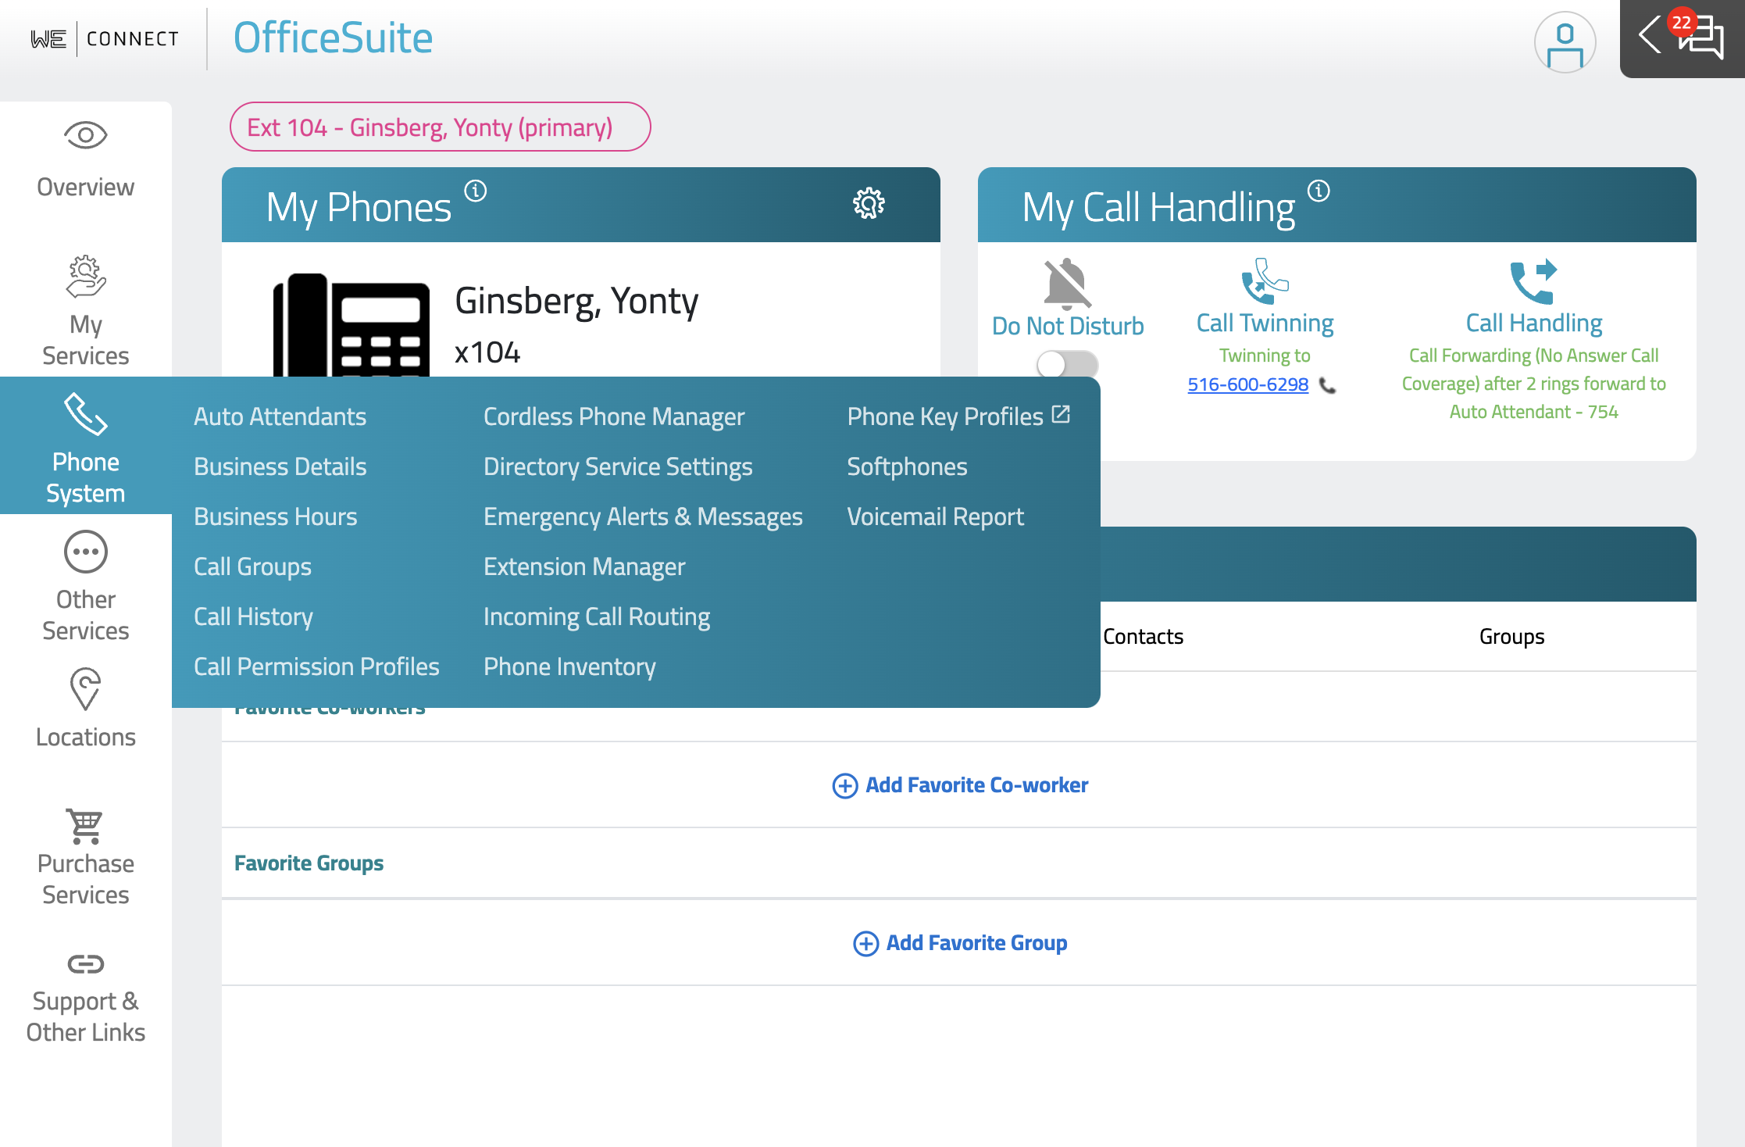Click the Purchase Services cart icon
This screenshot has height=1147, width=1745.
point(84,826)
